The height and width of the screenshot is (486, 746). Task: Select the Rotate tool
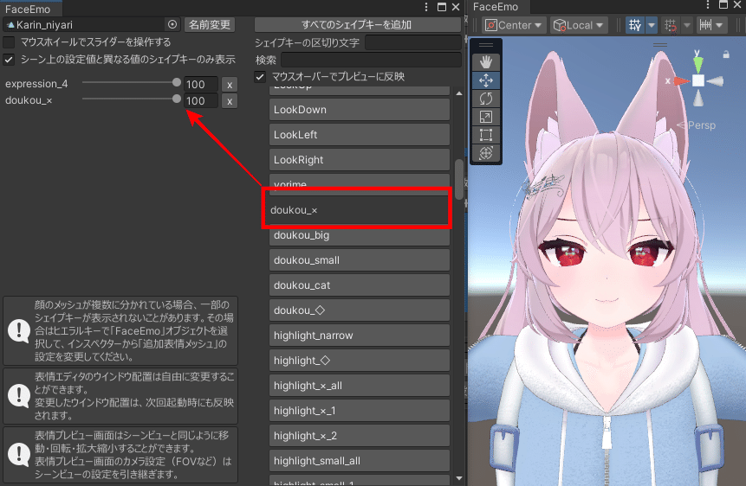pos(486,99)
